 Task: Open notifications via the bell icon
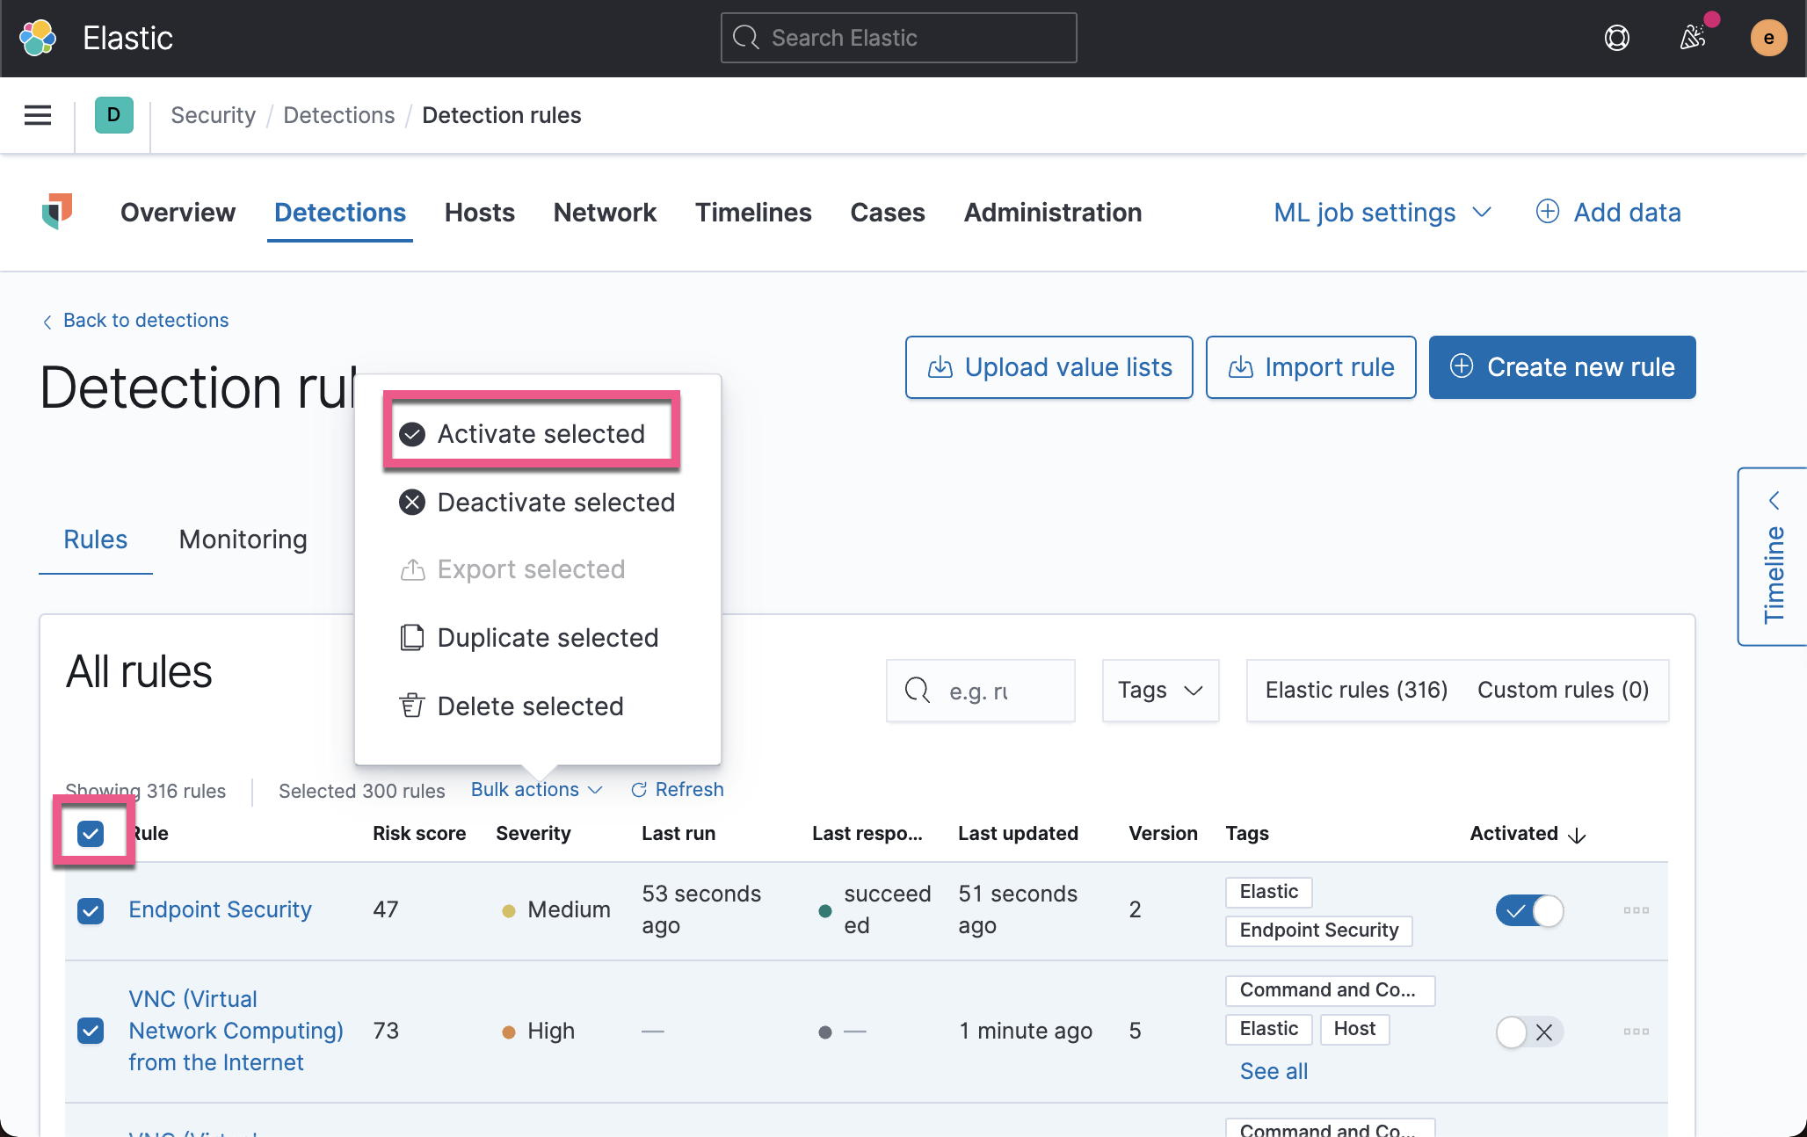[1692, 38]
